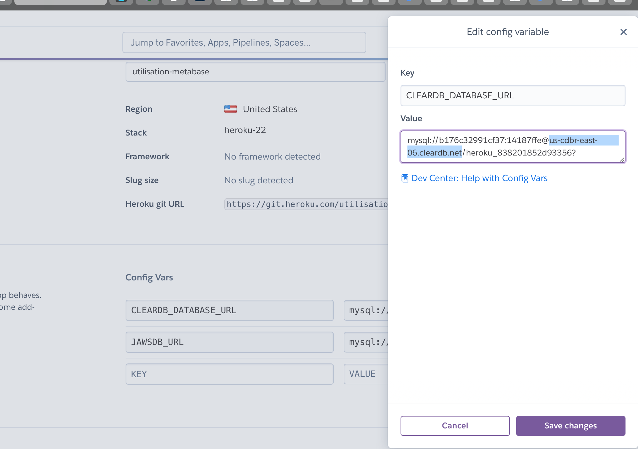Click the United States flag icon
The height and width of the screenshot is (449, 638).
[x=231, y=109]
